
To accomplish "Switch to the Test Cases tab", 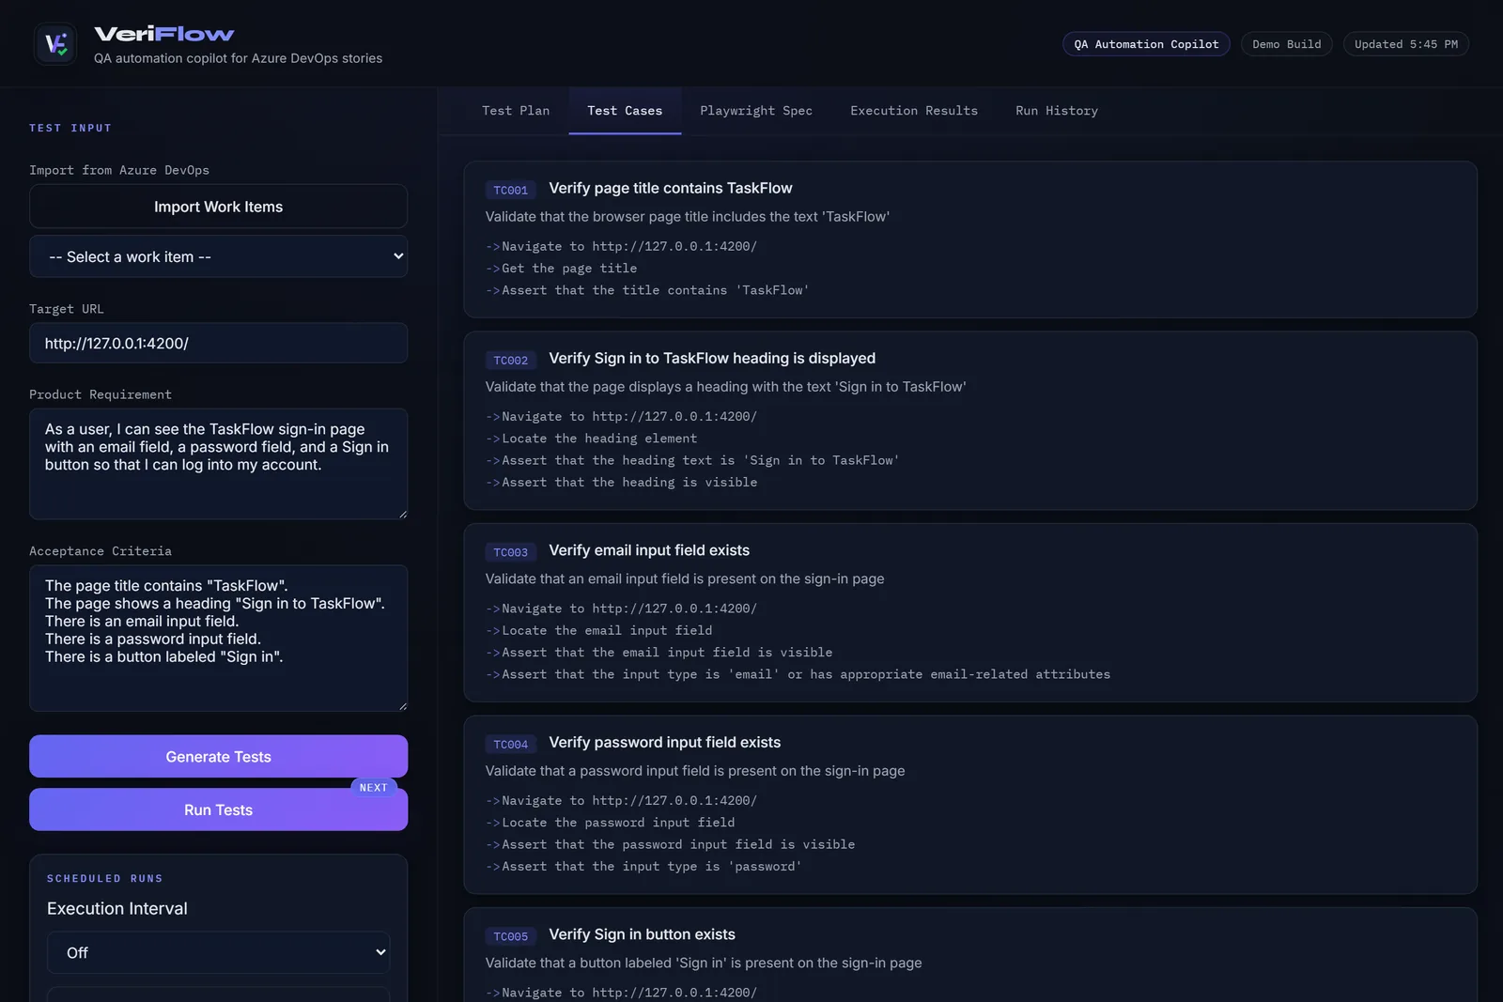I will click(x=625, y=111).
